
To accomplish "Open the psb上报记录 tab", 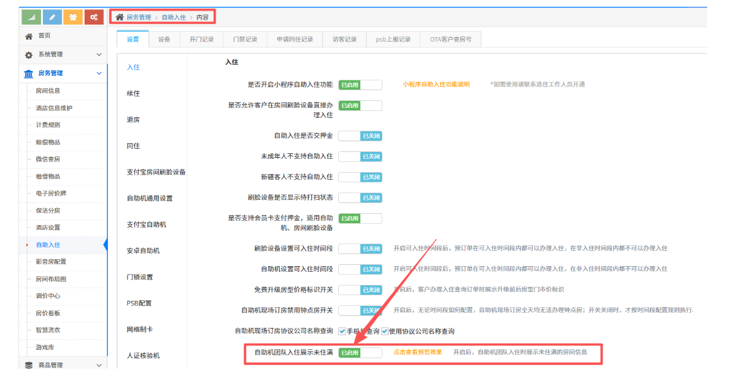I will (x=394, y=40).
